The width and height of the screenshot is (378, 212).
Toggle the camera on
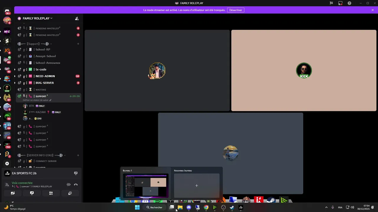[x=13, y=193]
